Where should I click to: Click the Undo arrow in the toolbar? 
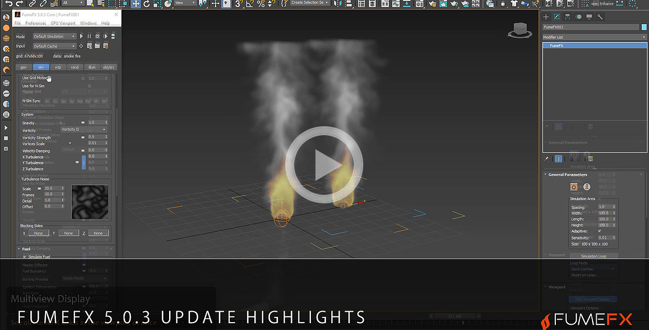(x=9, y=4)
